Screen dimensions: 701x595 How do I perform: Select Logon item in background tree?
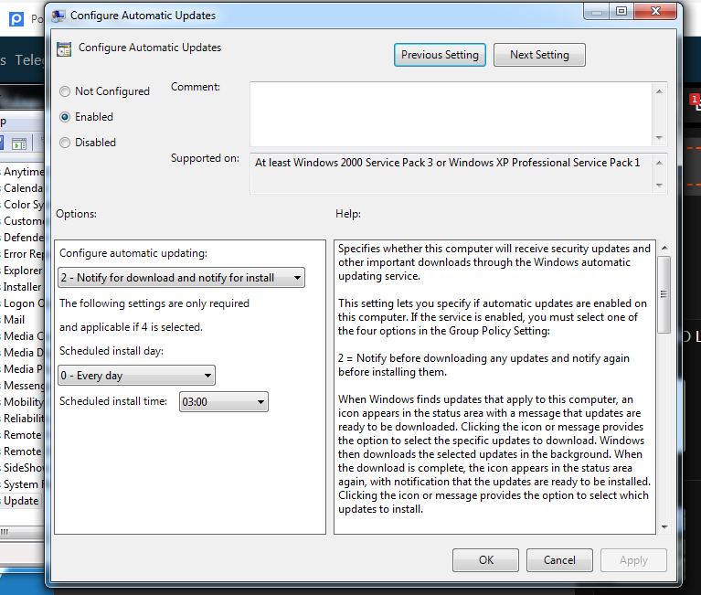pos(23,303)
